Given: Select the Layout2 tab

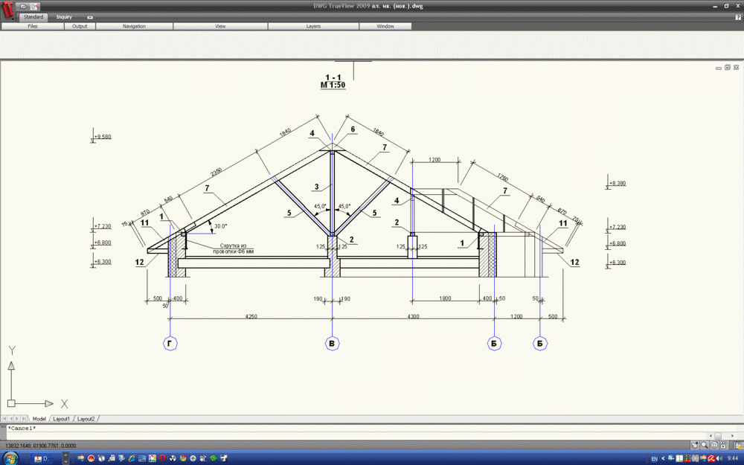Looking at the screenshot, I should pos(86,419).
